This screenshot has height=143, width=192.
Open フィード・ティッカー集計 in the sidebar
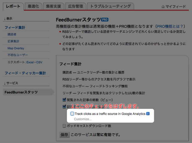click(x=25, y=73)
